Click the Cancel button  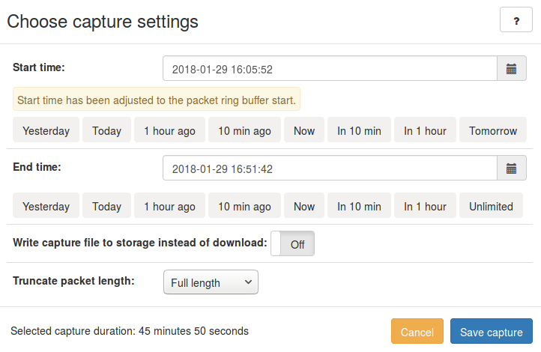point(417,331)
